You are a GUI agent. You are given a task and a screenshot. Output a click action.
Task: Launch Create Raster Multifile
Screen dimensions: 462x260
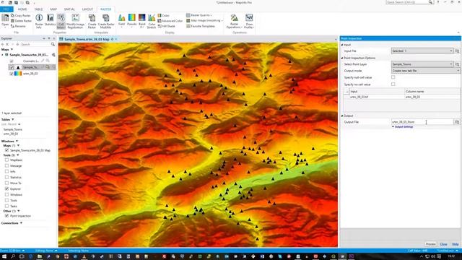(106, 21)
